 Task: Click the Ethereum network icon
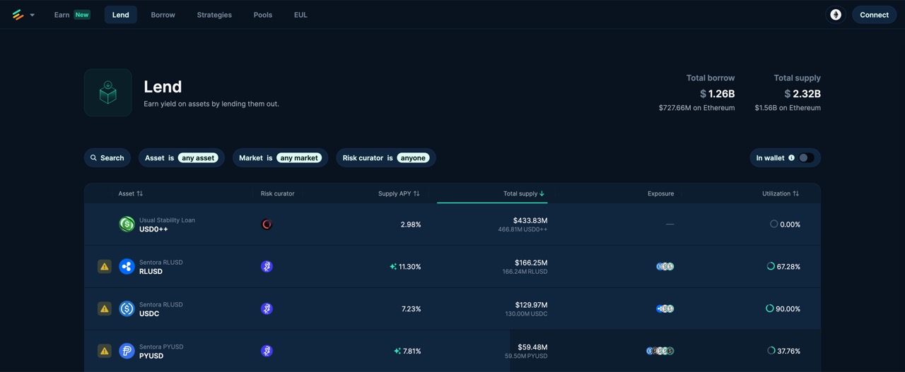pyautogui.click(x=836, y=15)
